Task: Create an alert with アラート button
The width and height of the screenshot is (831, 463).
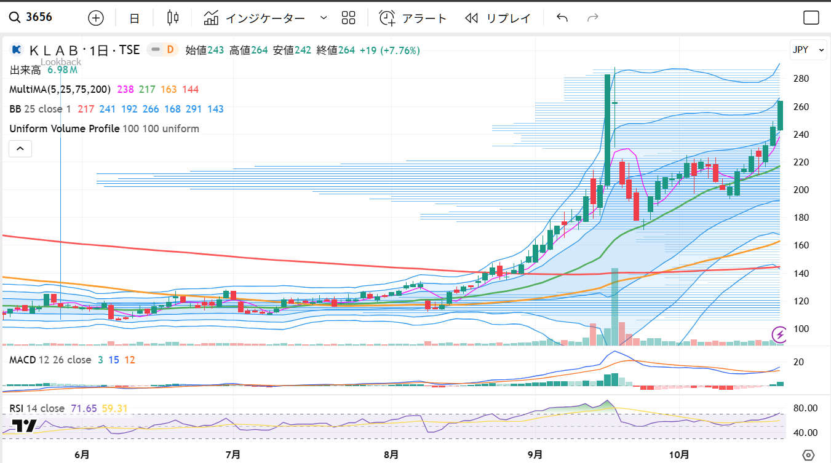Action: coord(413,18)
